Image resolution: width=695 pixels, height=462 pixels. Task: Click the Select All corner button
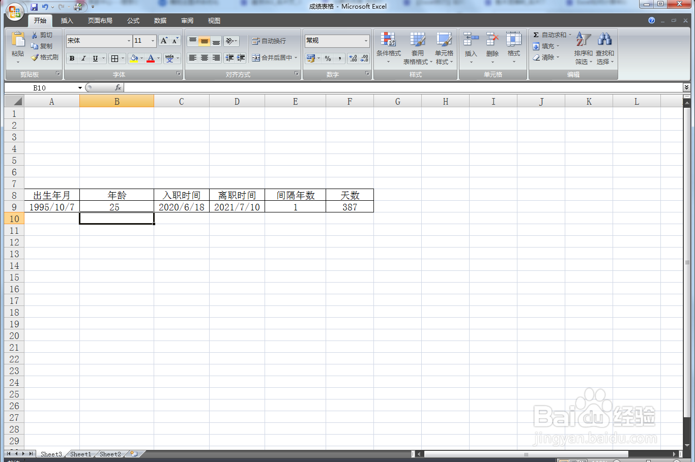point(14,101)
